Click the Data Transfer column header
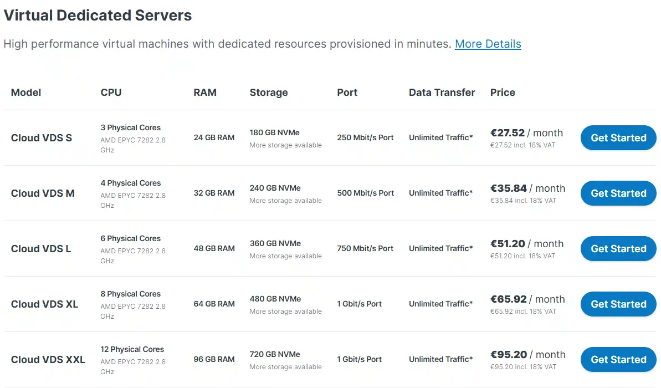This screenshot has width=661, height=388. tap(442, 93)
